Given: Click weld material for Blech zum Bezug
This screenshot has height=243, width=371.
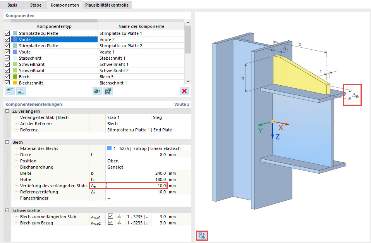Looking at the screenshot, I should pyautogui.click(x=138, y=222).
